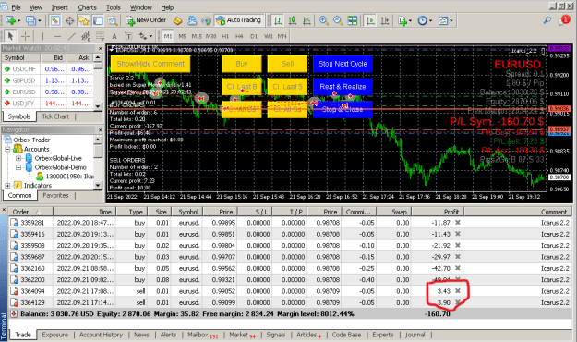The image size is (577, 342).
Task: Select the Text tool (A)
Action: coord(114,36)
